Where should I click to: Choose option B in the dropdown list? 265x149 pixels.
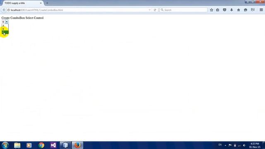(x=5, y=29)
